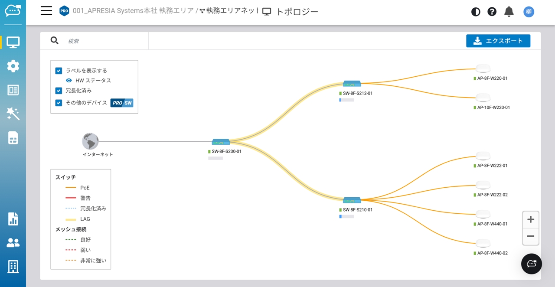
Task: Open the hamburger navigation menu
Action: [46, 11]
